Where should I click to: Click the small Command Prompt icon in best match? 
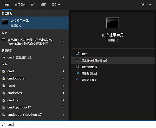point(5,22)
